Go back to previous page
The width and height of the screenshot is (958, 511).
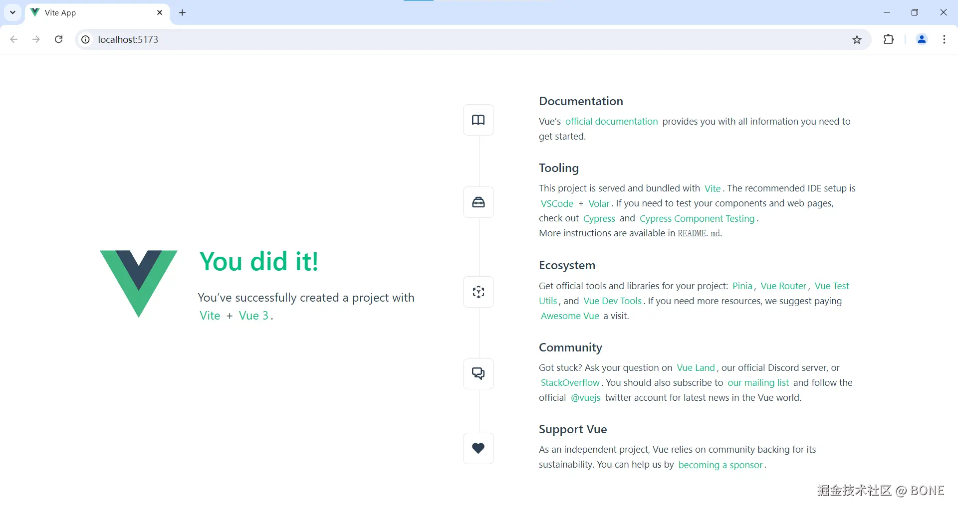14,39
